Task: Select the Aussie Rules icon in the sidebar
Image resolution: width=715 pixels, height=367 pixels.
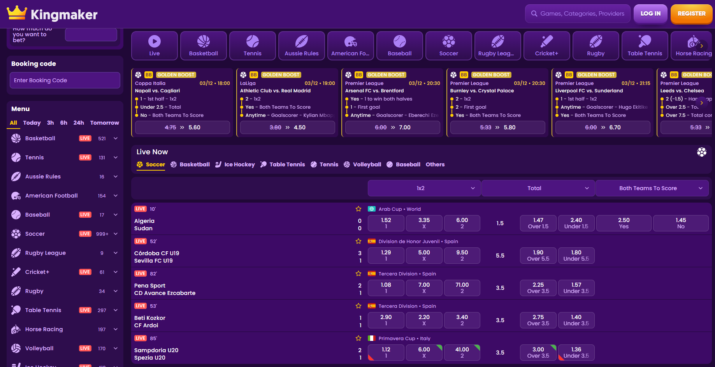Action: pos(16,176)
